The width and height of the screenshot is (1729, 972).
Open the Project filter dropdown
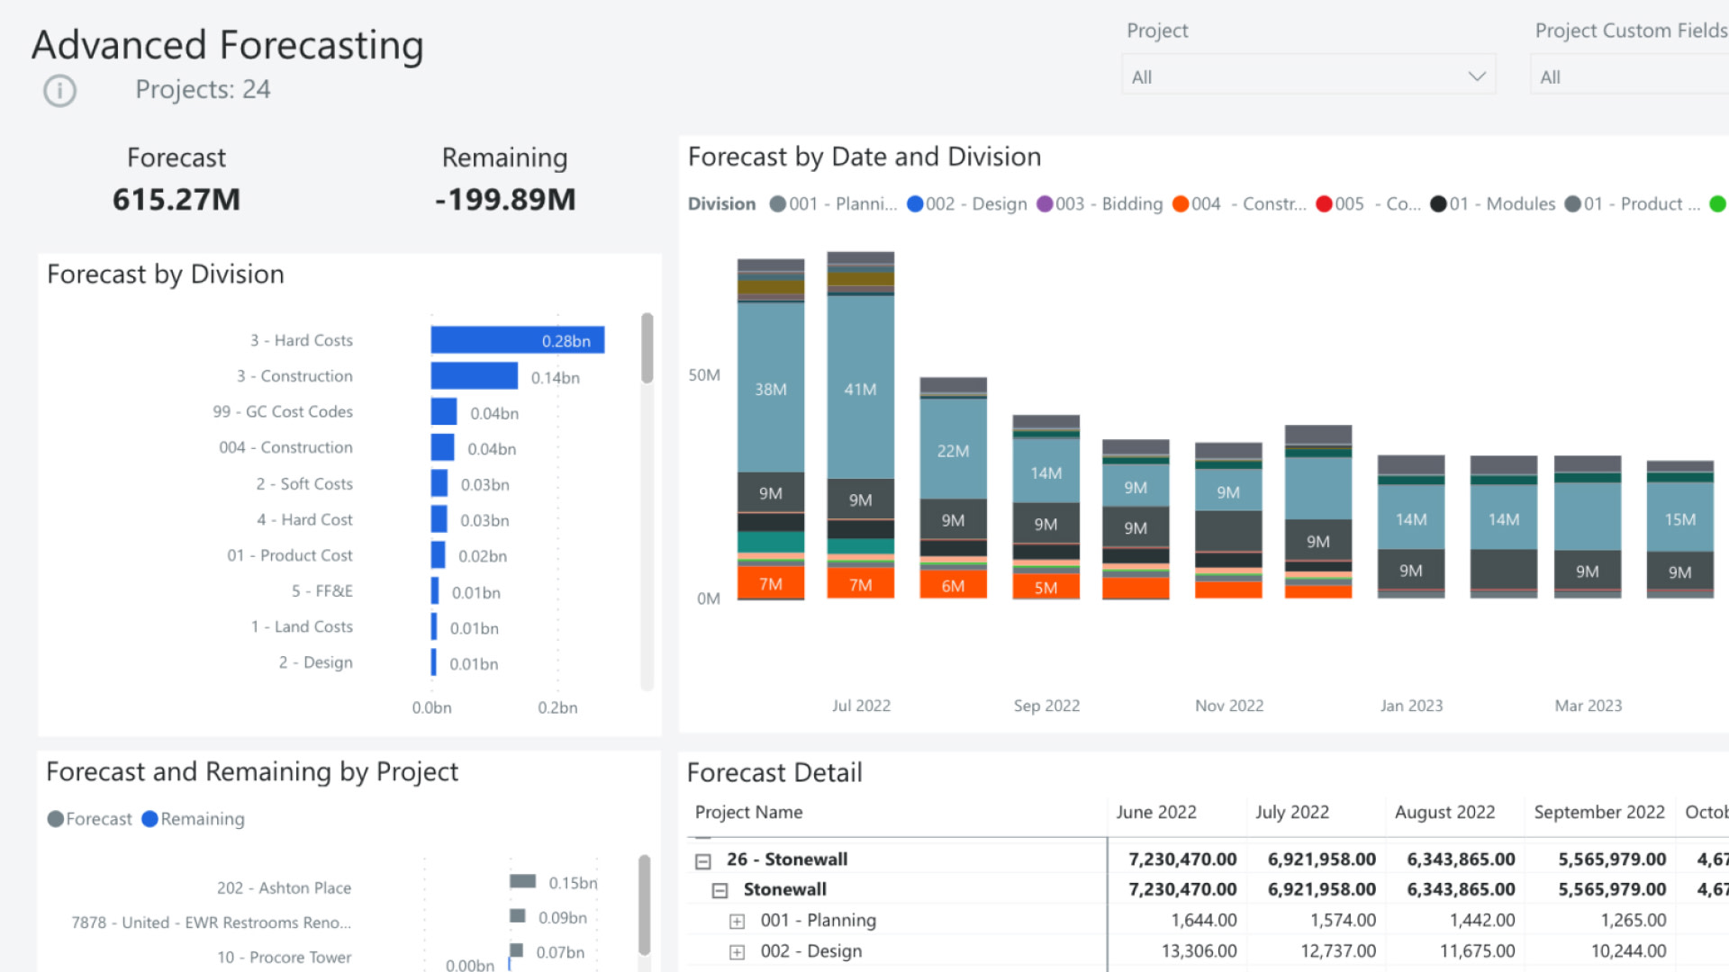click(x=1308, y=76)
